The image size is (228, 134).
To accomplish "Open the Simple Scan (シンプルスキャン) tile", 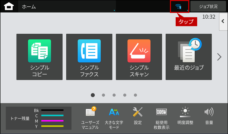I will tap(139, 57).
